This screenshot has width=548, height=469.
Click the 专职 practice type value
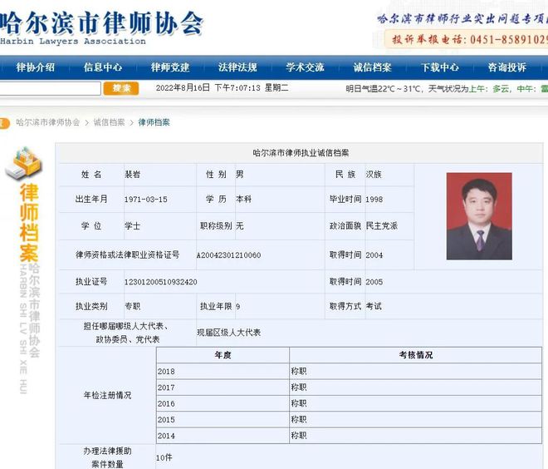(133, 306)
